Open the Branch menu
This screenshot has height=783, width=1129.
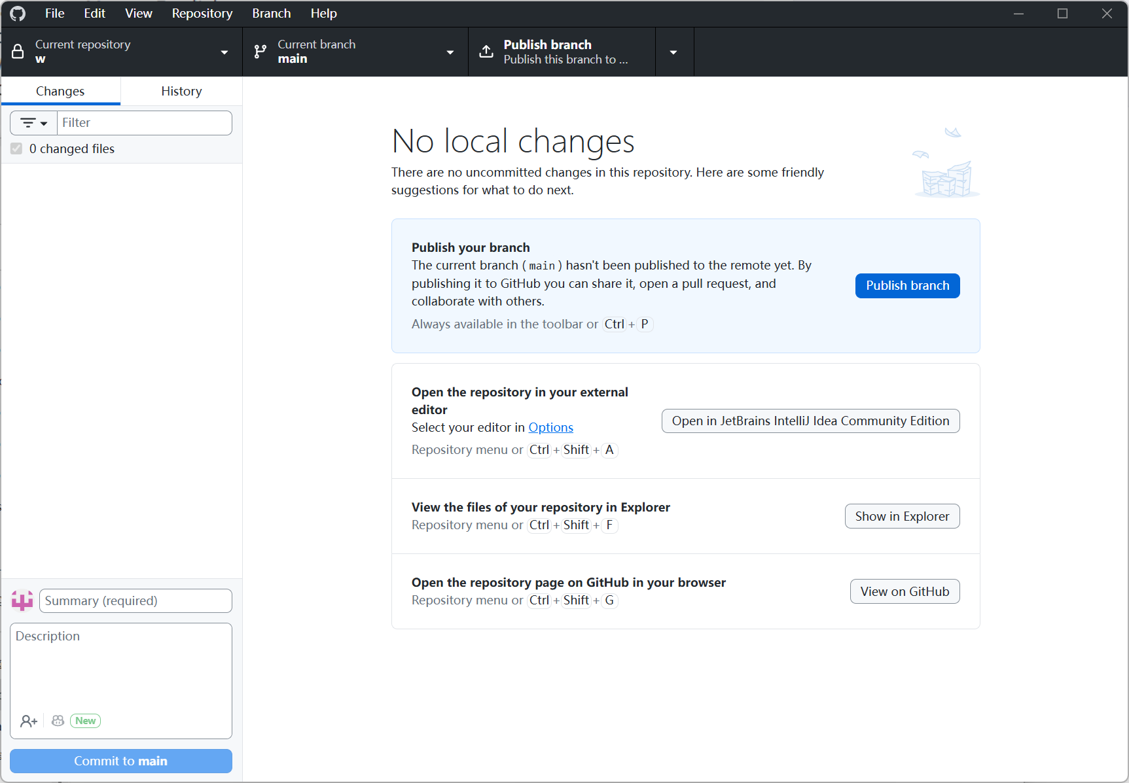point(272,13)
